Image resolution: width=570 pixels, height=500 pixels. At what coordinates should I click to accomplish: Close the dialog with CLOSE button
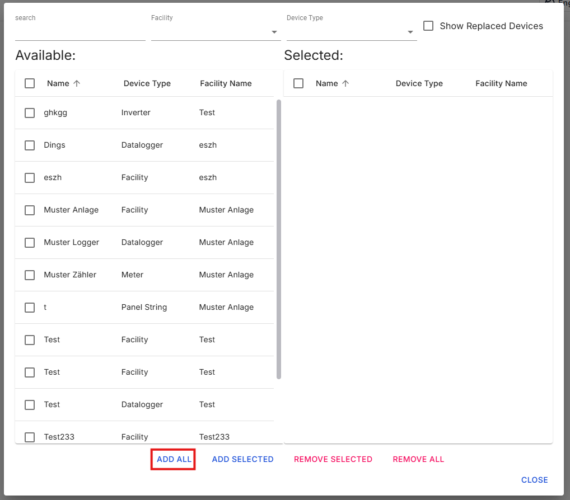pyautogui.click(x=534, y=480)
